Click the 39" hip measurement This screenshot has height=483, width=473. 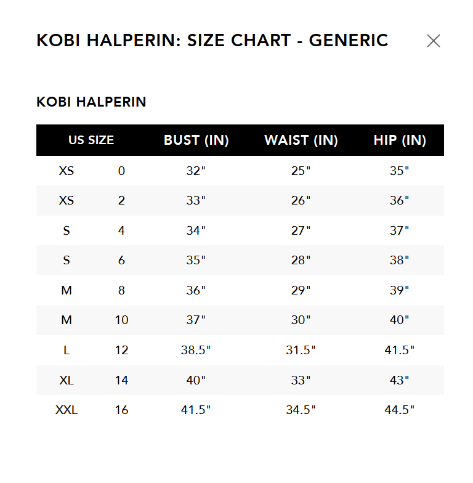(400, 290)
